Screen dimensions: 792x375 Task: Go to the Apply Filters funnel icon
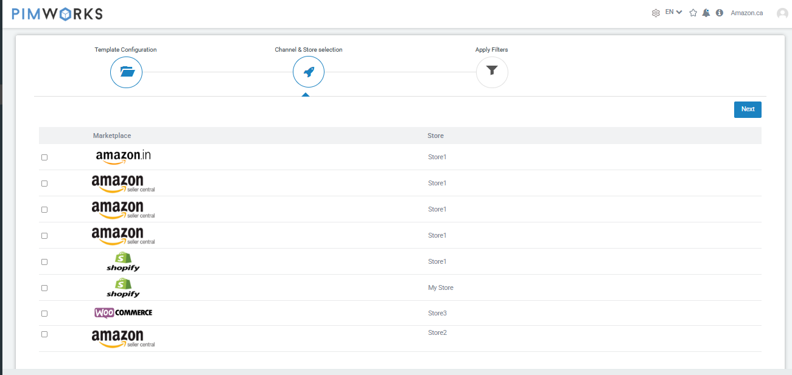(x=492, y=72)
